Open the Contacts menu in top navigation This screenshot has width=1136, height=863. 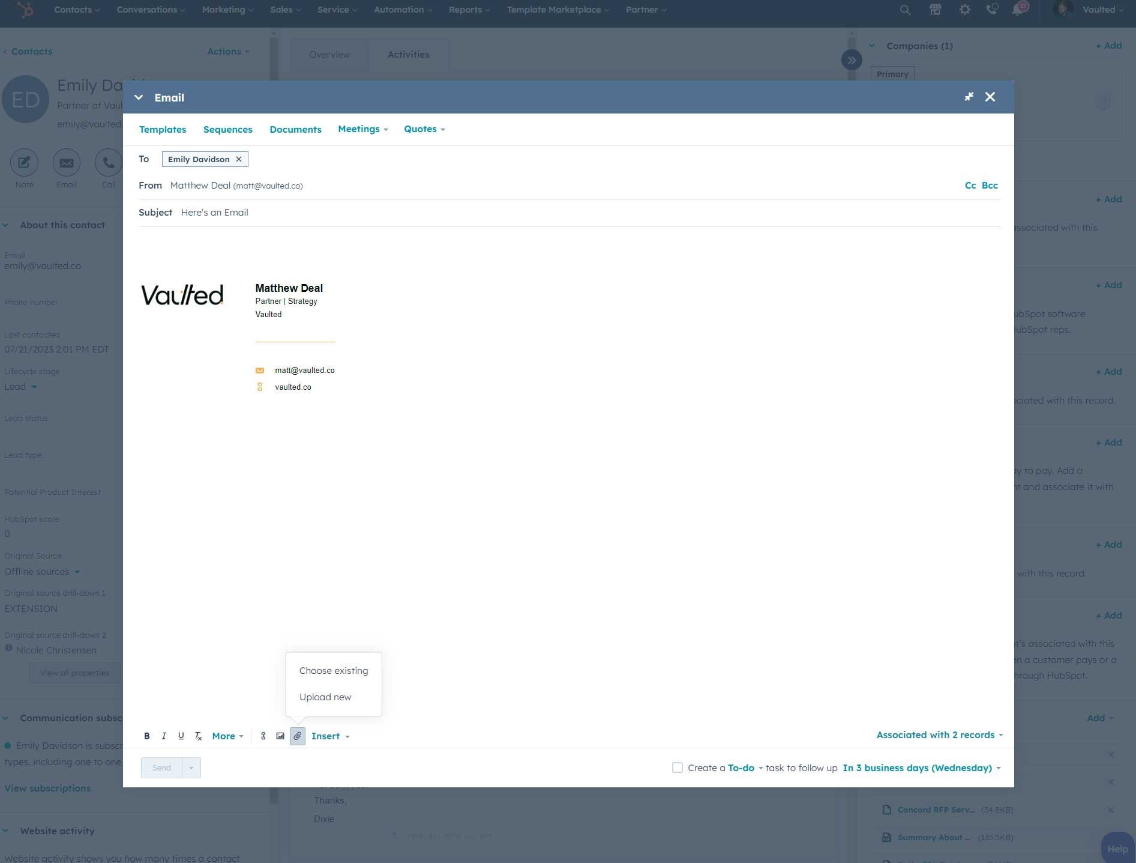[77, 10]
